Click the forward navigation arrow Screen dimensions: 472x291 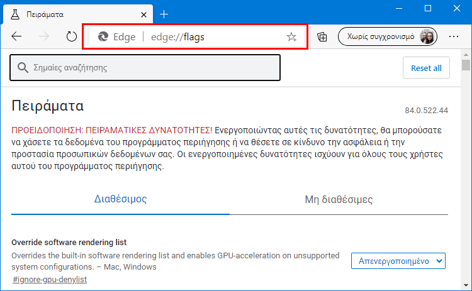click(44, 36)
